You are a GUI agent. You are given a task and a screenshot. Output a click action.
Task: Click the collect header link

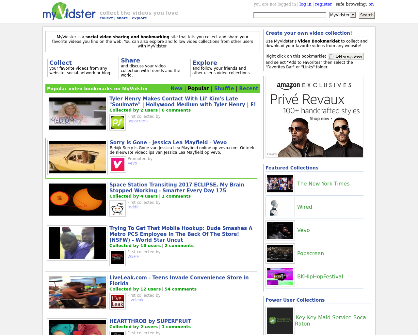tap(106, 18)
